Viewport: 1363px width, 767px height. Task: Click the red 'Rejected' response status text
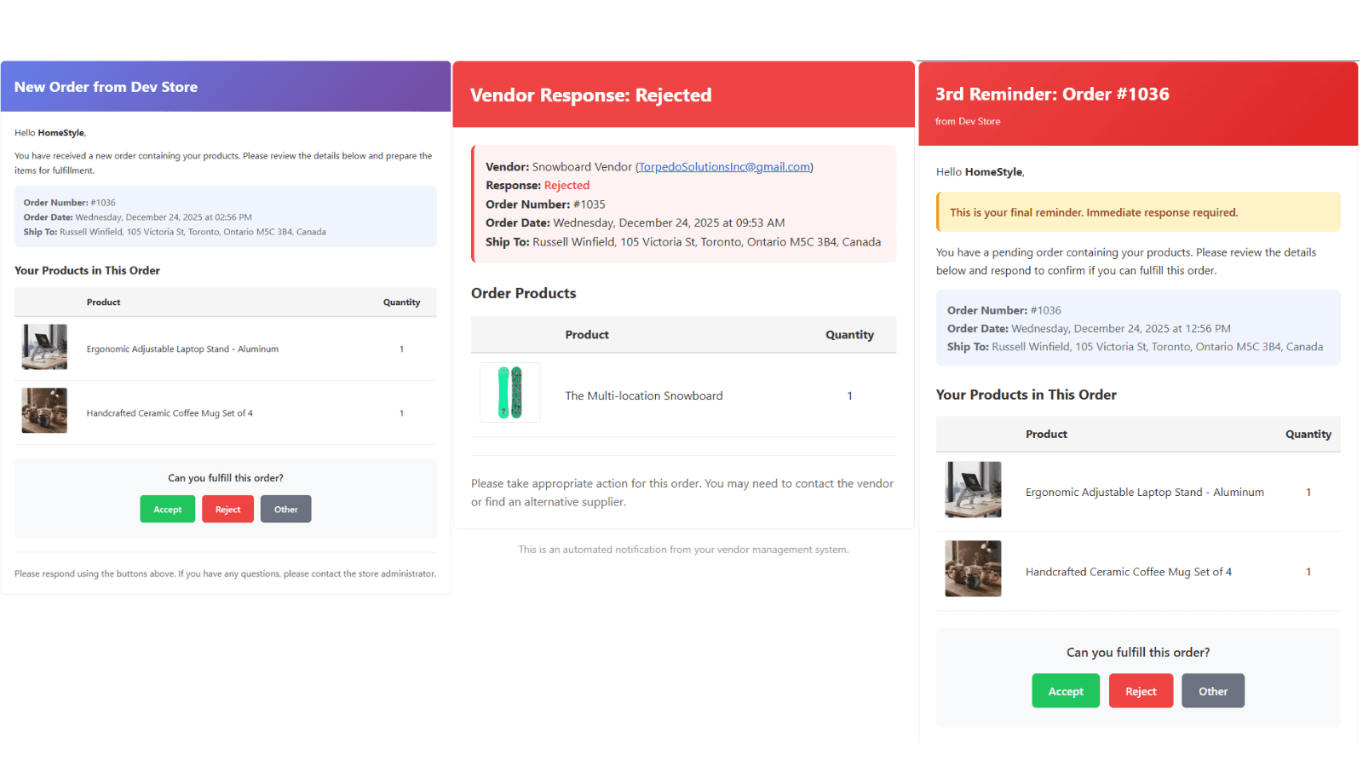tap(566, 186)
